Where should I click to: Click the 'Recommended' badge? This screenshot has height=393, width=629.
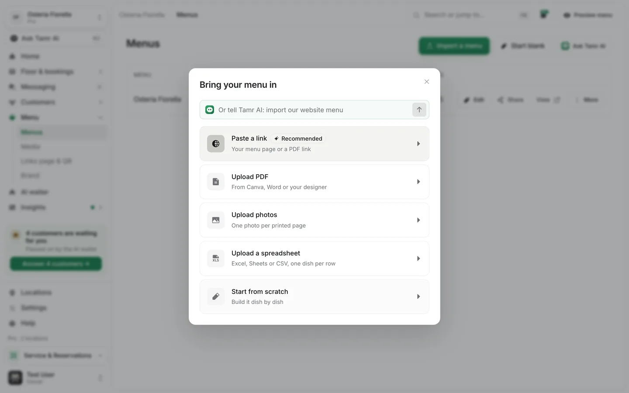(x=298, y=138)
